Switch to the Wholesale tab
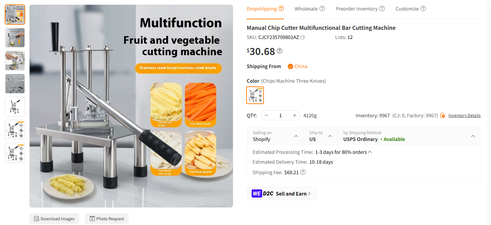 pyautogui.click(x=306, y=8)
